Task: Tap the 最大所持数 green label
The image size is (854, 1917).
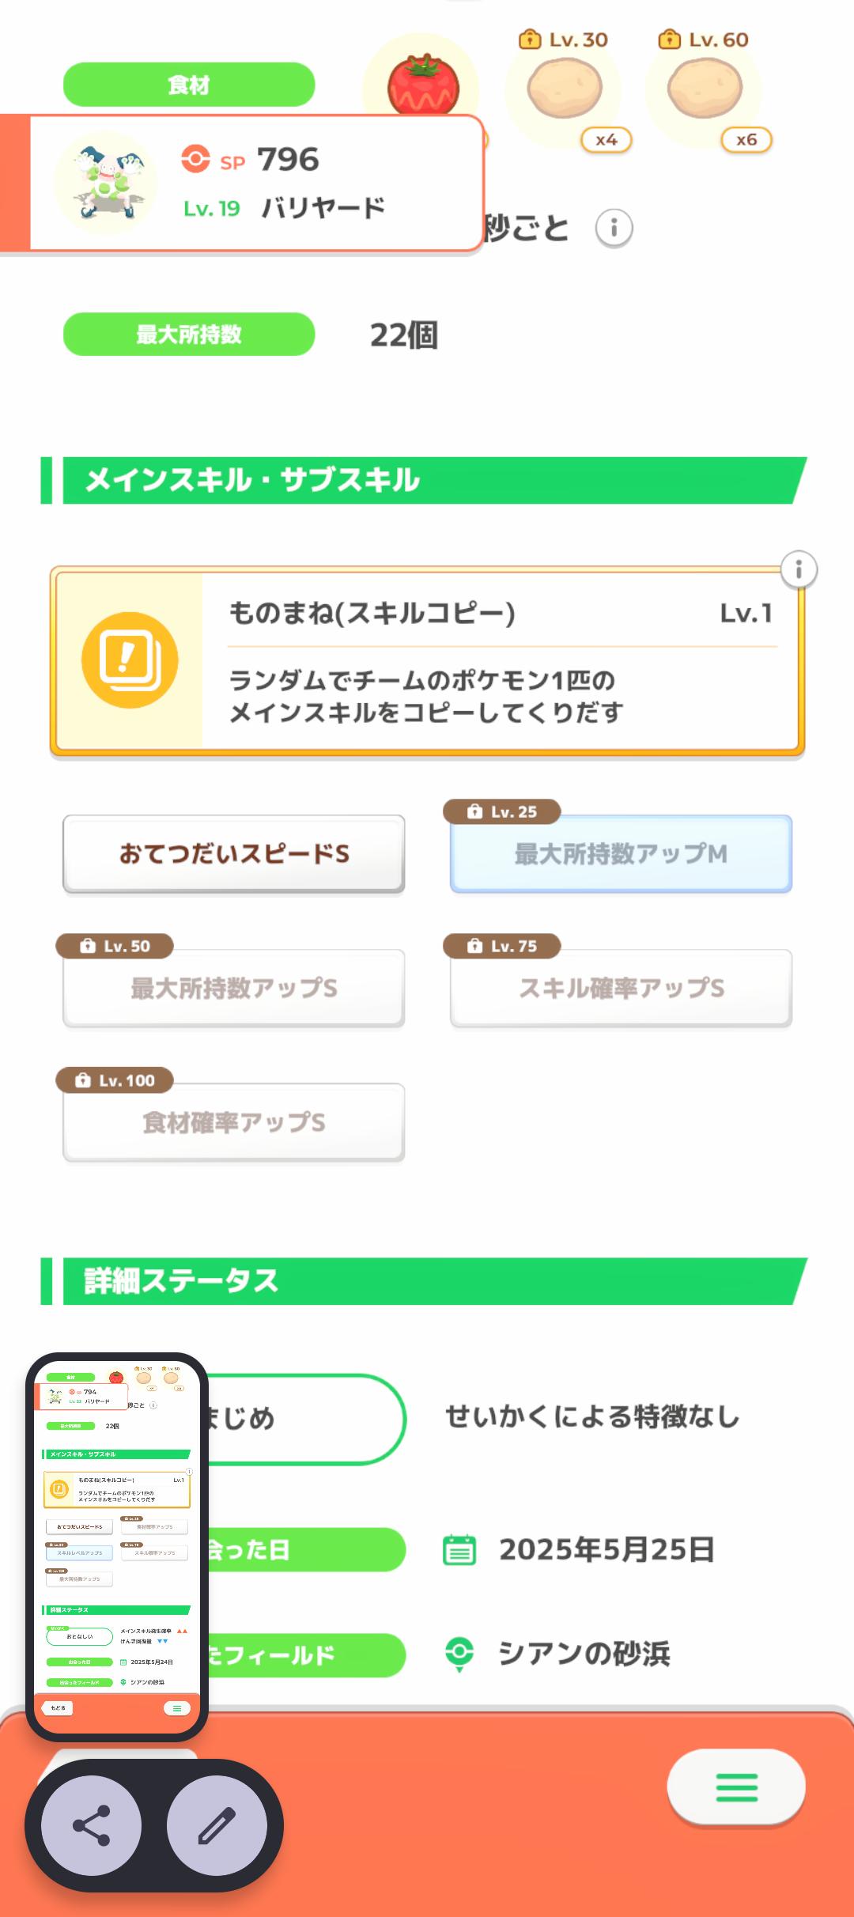Action: pyautogui.click(x=189, y=335)
